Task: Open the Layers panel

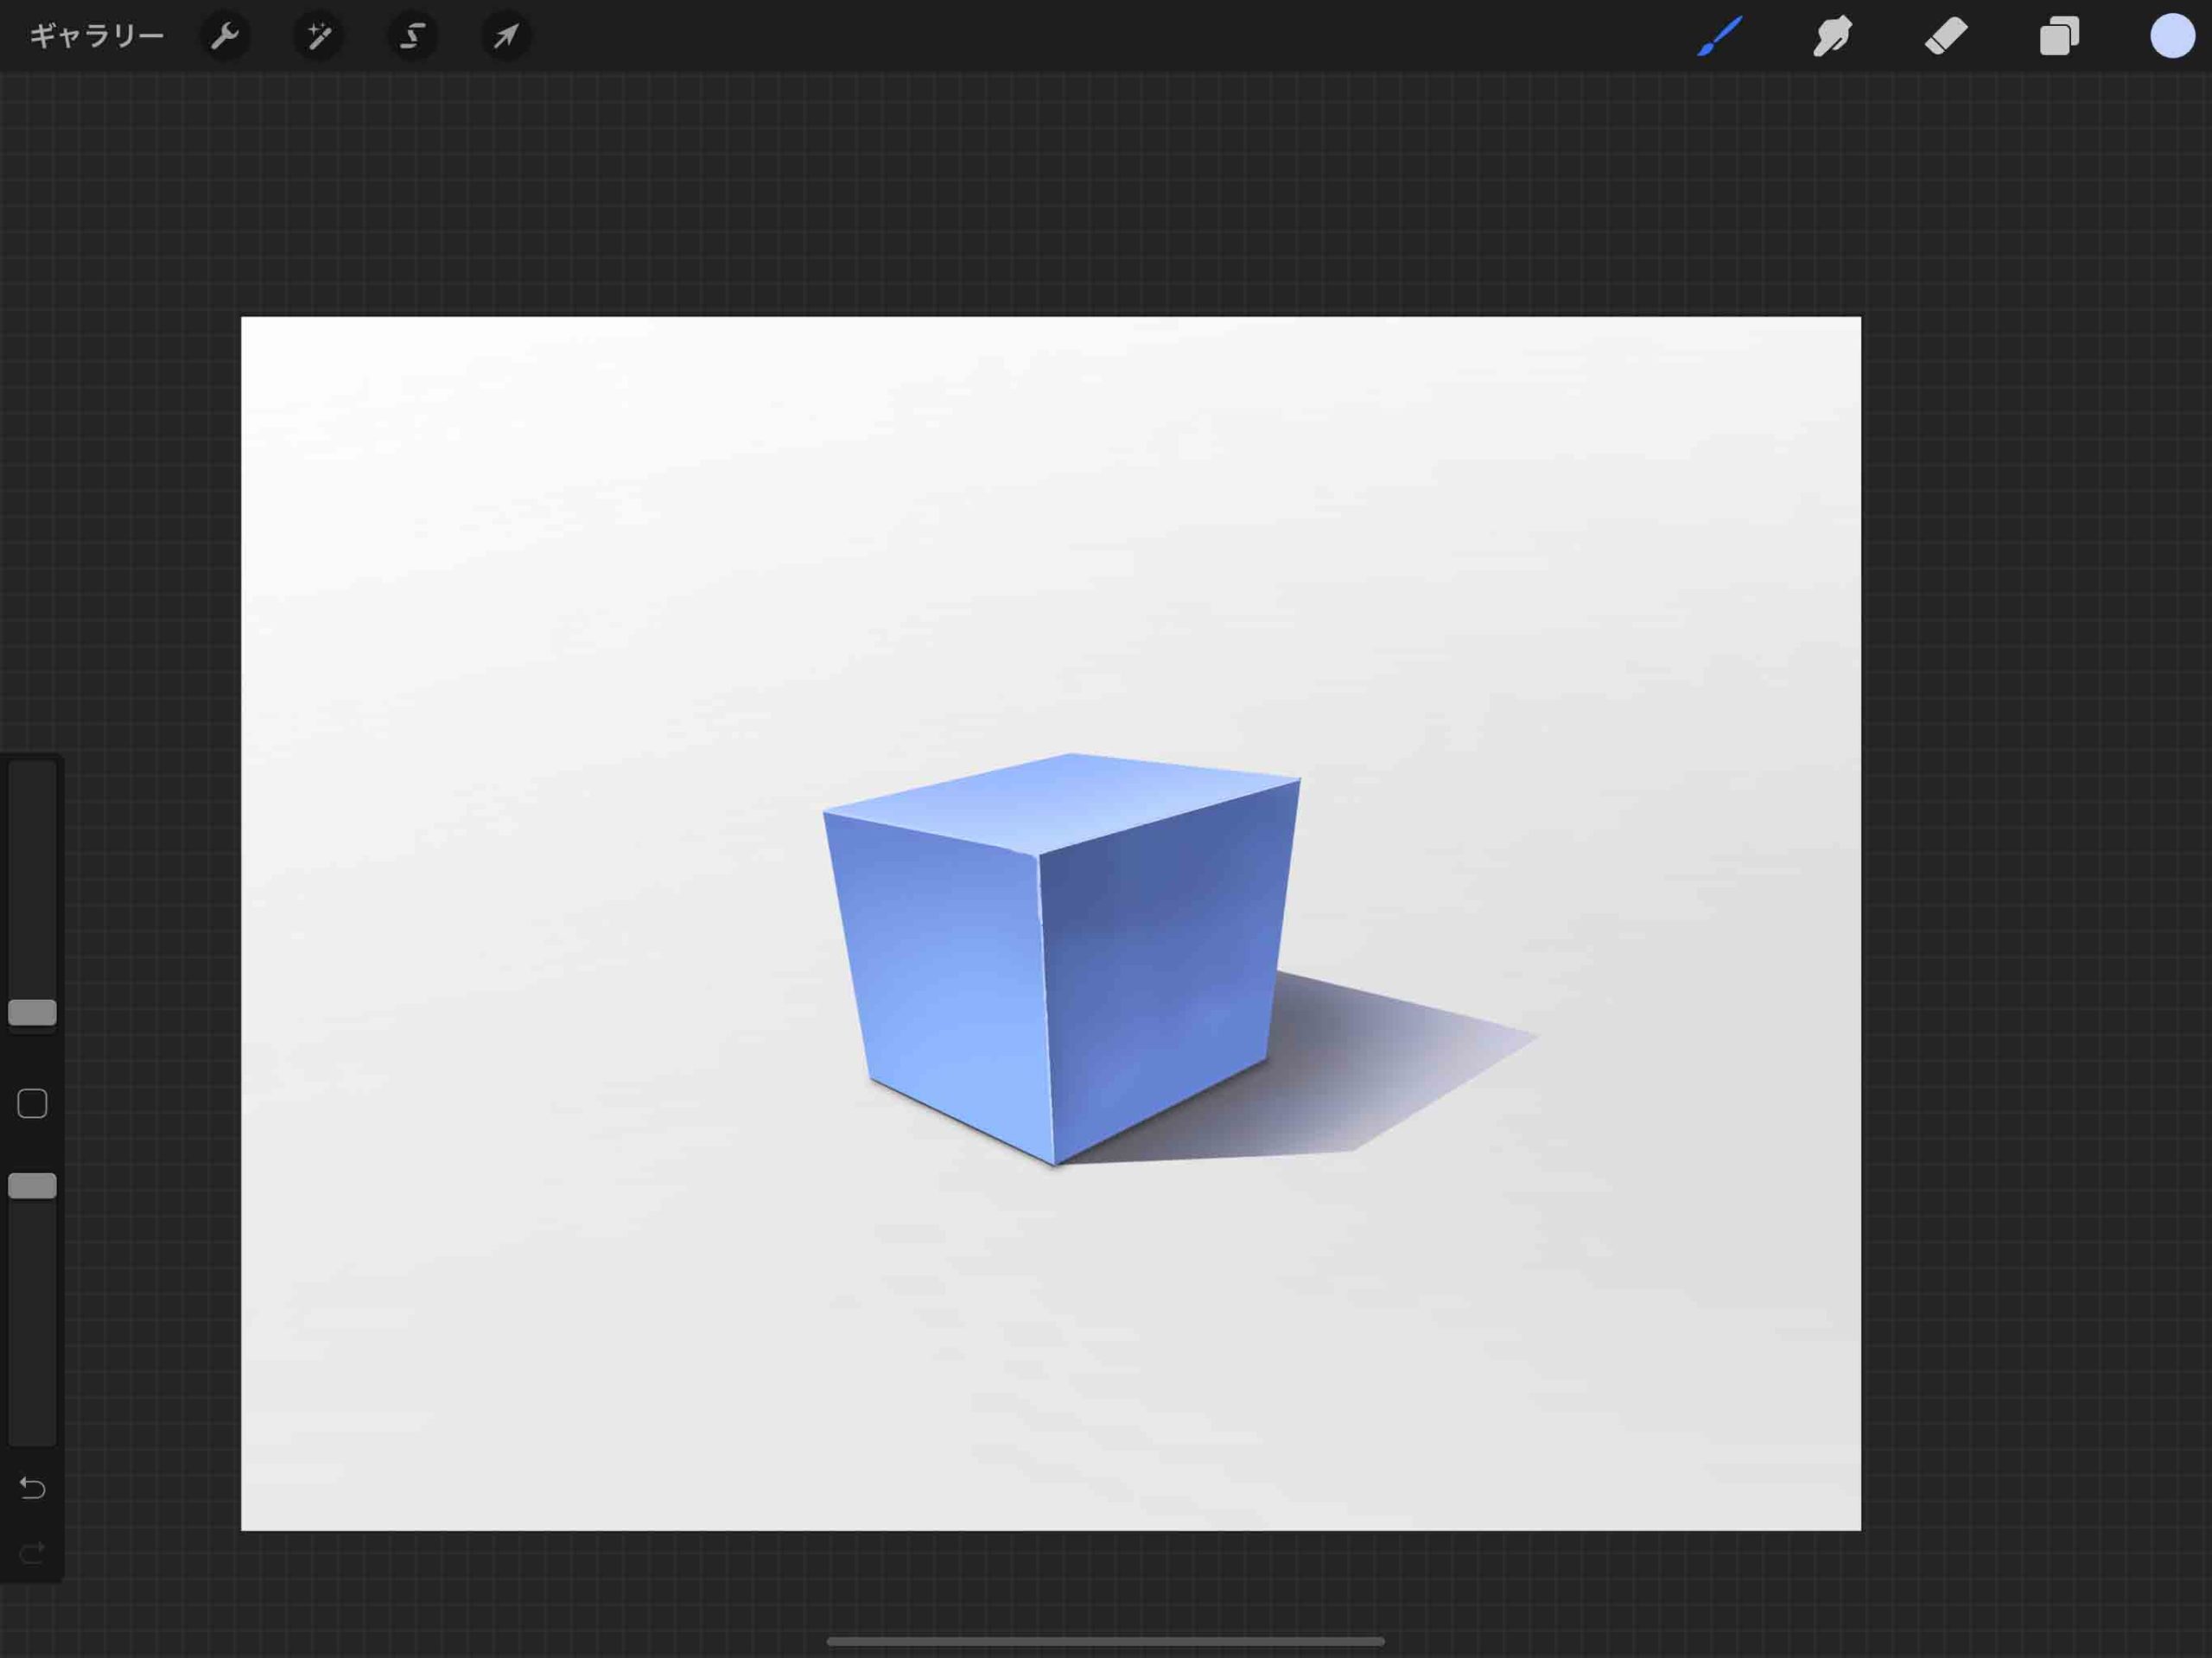Action: pos(2061,37)
